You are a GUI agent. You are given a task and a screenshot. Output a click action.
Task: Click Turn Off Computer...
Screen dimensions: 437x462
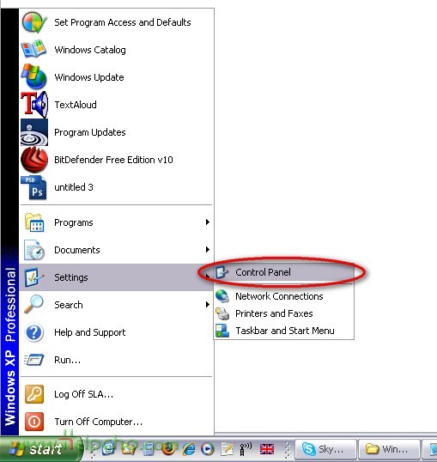click(117, 422)
